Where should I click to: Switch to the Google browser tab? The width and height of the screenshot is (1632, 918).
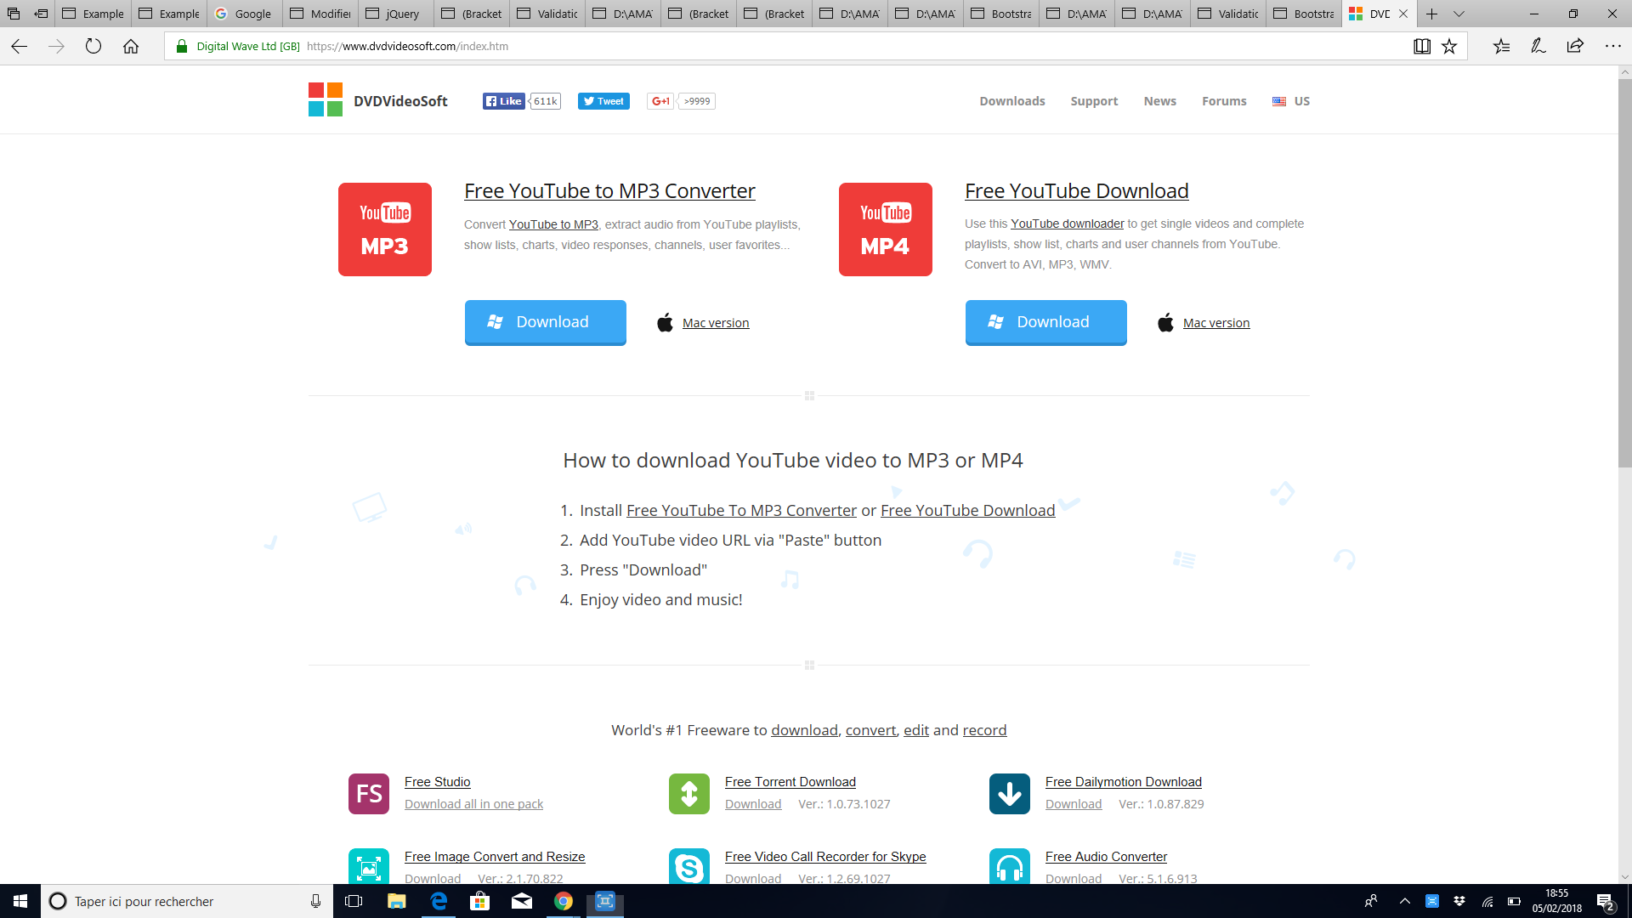pyautogui.click(x=244, y=14)
